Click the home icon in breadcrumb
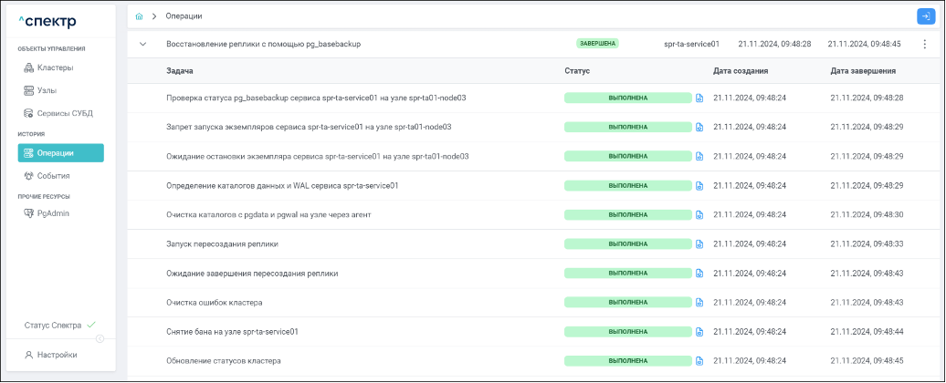 (139, 16)
